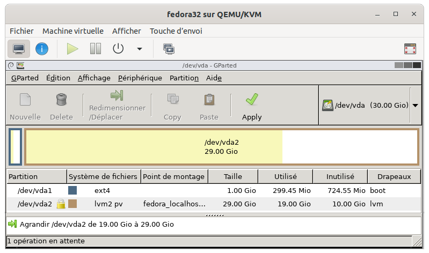Click the grow operation arrow icon
Image resolution: width=429 pixels, height=253 pixels.
(x=12, y=224)
